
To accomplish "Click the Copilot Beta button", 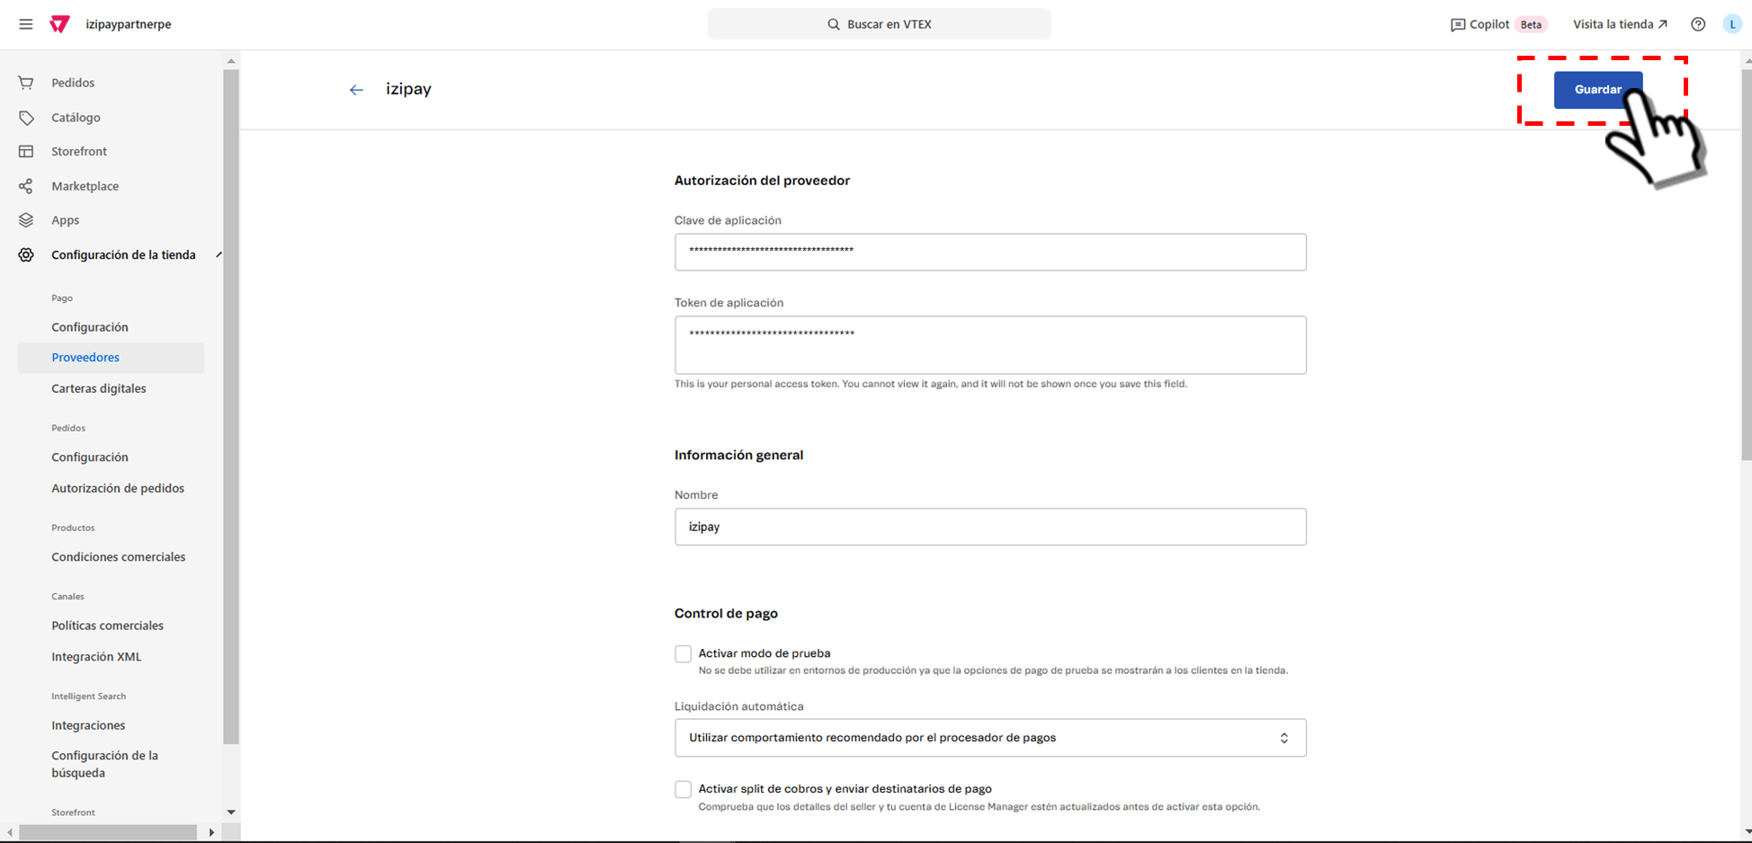I will pyautogui.click(x=1498, y=24).
